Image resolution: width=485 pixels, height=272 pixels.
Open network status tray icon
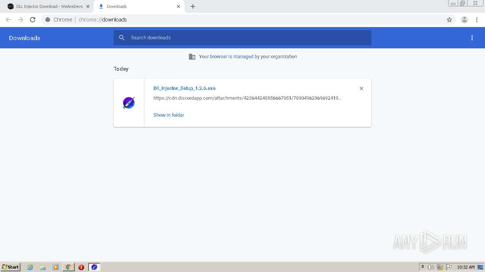tap(440, 267)
